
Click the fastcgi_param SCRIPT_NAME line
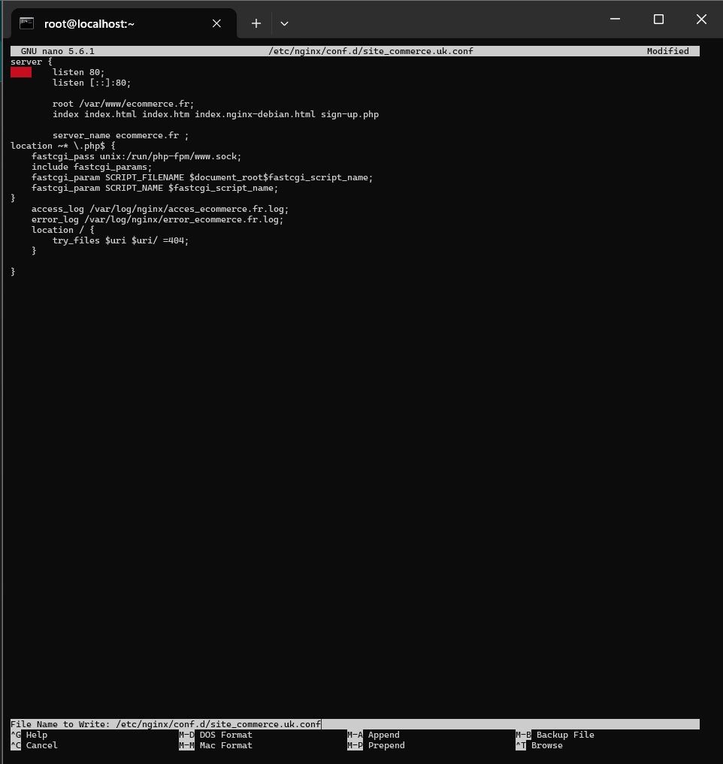pyautogui.click(x=155, y=188)
